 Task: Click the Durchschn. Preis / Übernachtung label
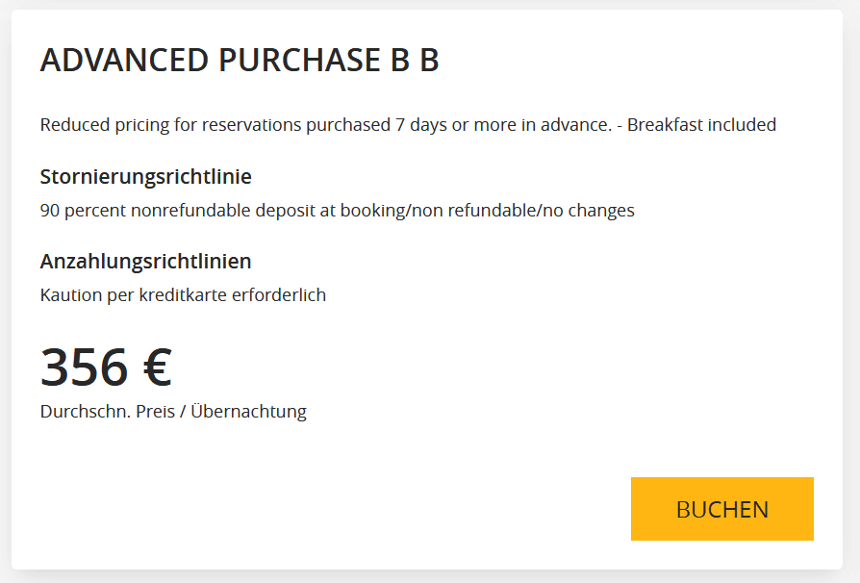click(x=173, y=412)
